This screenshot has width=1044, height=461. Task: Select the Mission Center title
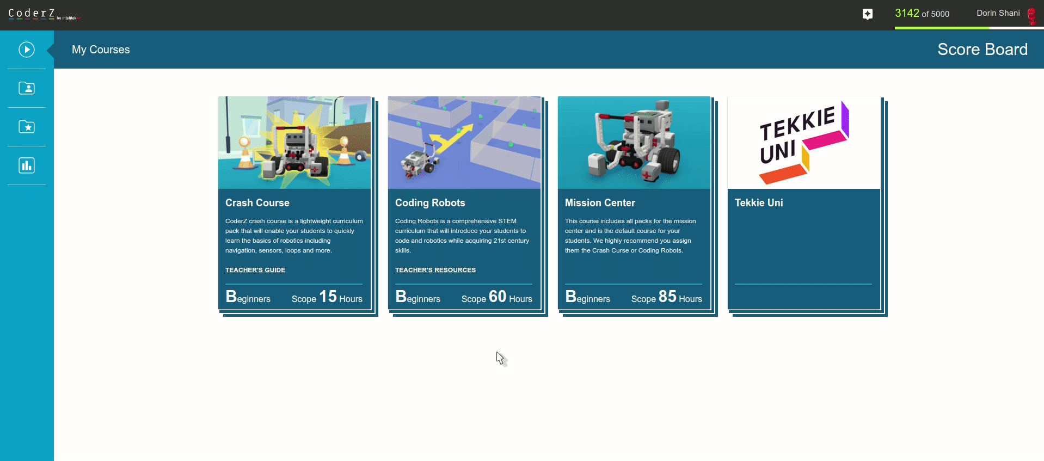600,202
